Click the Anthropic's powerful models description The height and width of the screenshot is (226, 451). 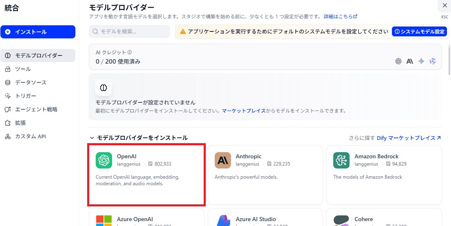pyautogui.click(x=246, y=177)
